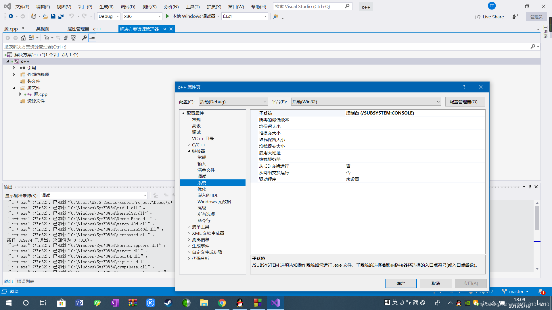Image resolution: width=552 pixels, height=310 pixels.
Task: Click the TT account avatar
Action: (x=492, y=6)
